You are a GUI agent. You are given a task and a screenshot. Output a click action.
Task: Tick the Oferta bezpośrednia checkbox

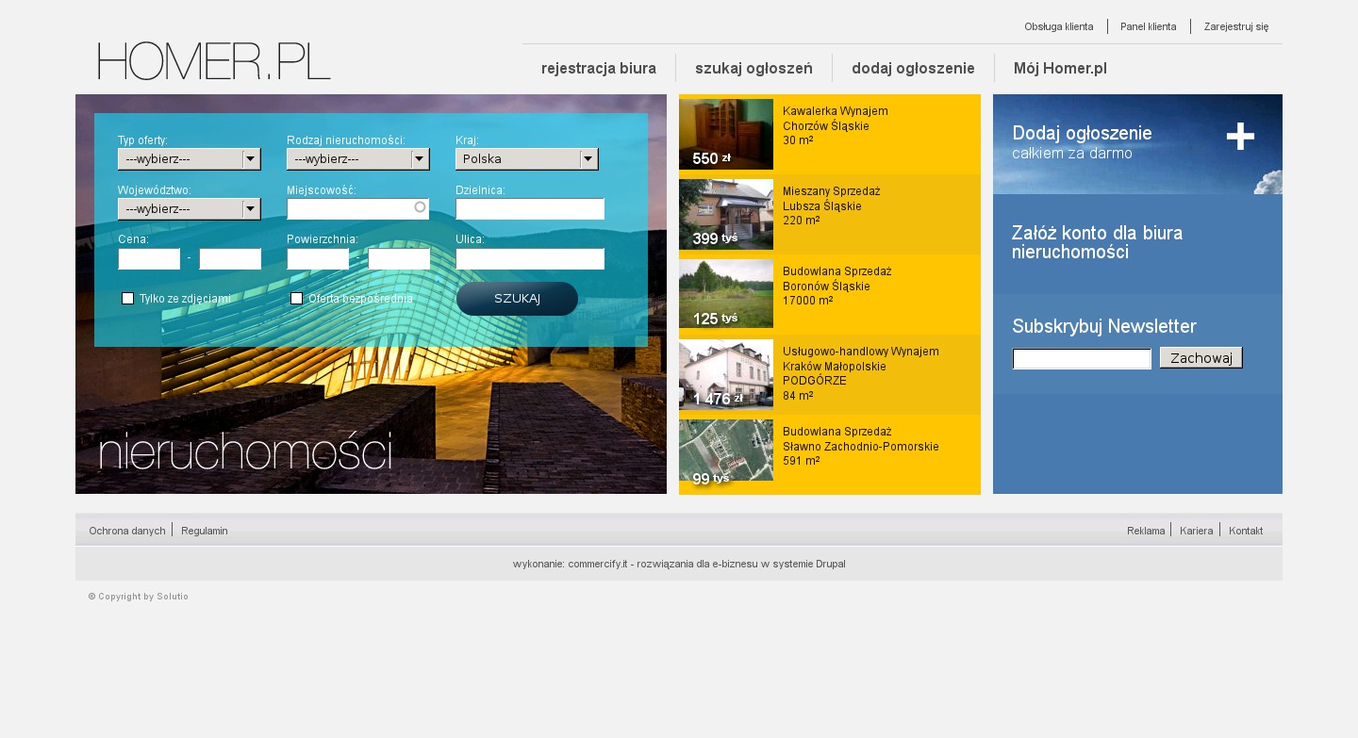point(296,299)
